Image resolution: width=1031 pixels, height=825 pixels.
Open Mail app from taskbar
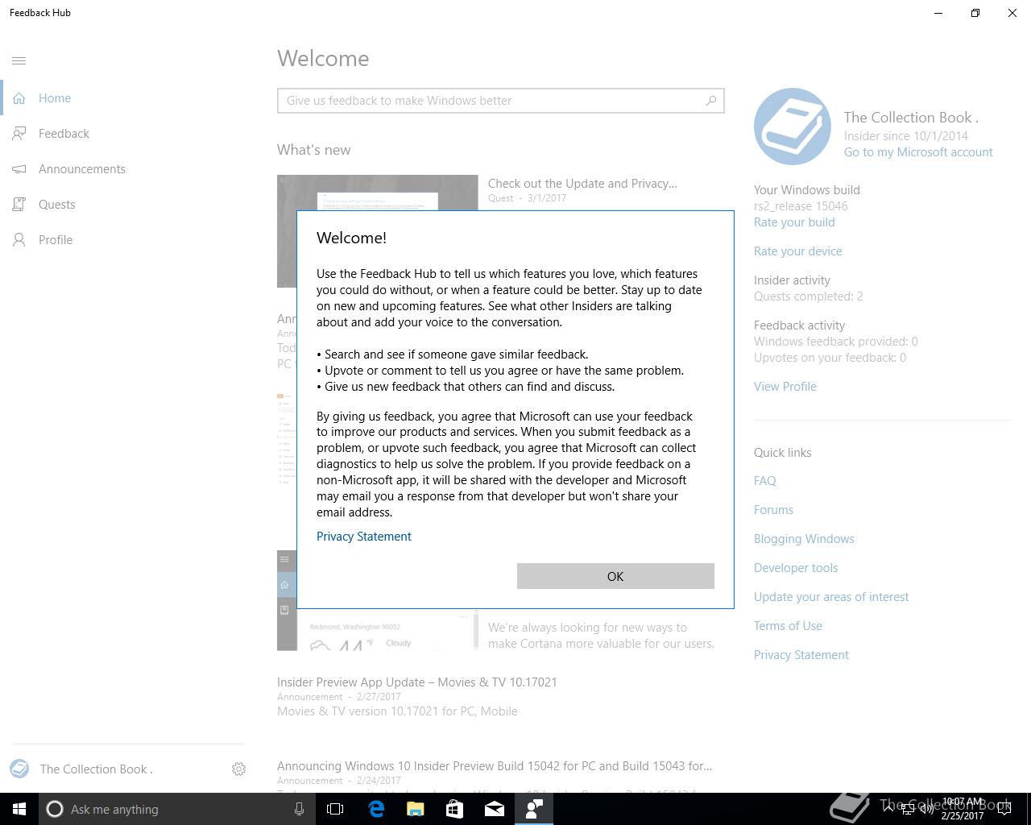(495, 809)
